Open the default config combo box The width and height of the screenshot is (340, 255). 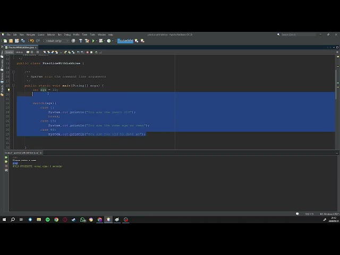[x=57, y=41]
